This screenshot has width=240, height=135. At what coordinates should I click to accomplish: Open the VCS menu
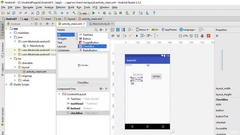[95, 7]
